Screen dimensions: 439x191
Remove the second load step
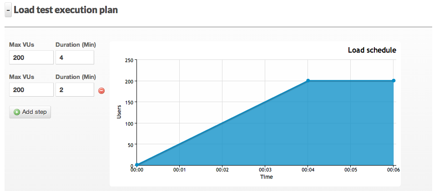coord(101,90)
